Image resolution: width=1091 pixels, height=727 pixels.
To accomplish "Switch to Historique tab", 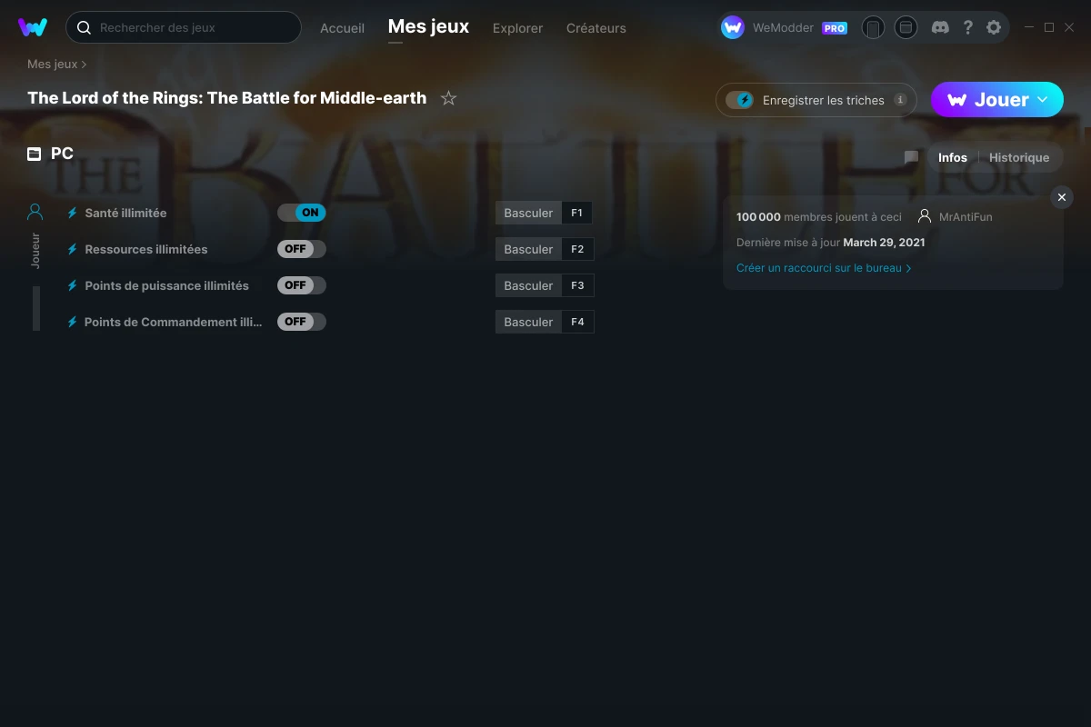I will [1019, 157].
